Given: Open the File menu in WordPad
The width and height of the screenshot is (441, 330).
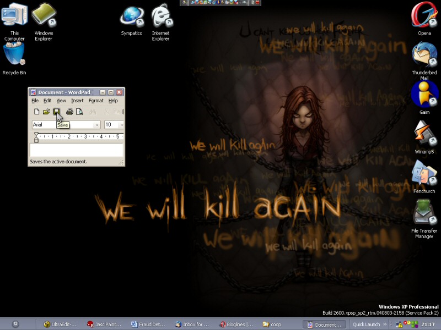Looking at the screenshot, I should tap(35, 101).
